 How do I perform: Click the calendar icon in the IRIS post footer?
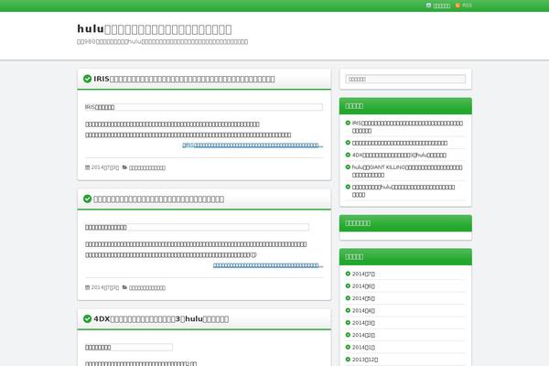click(88, 167)
